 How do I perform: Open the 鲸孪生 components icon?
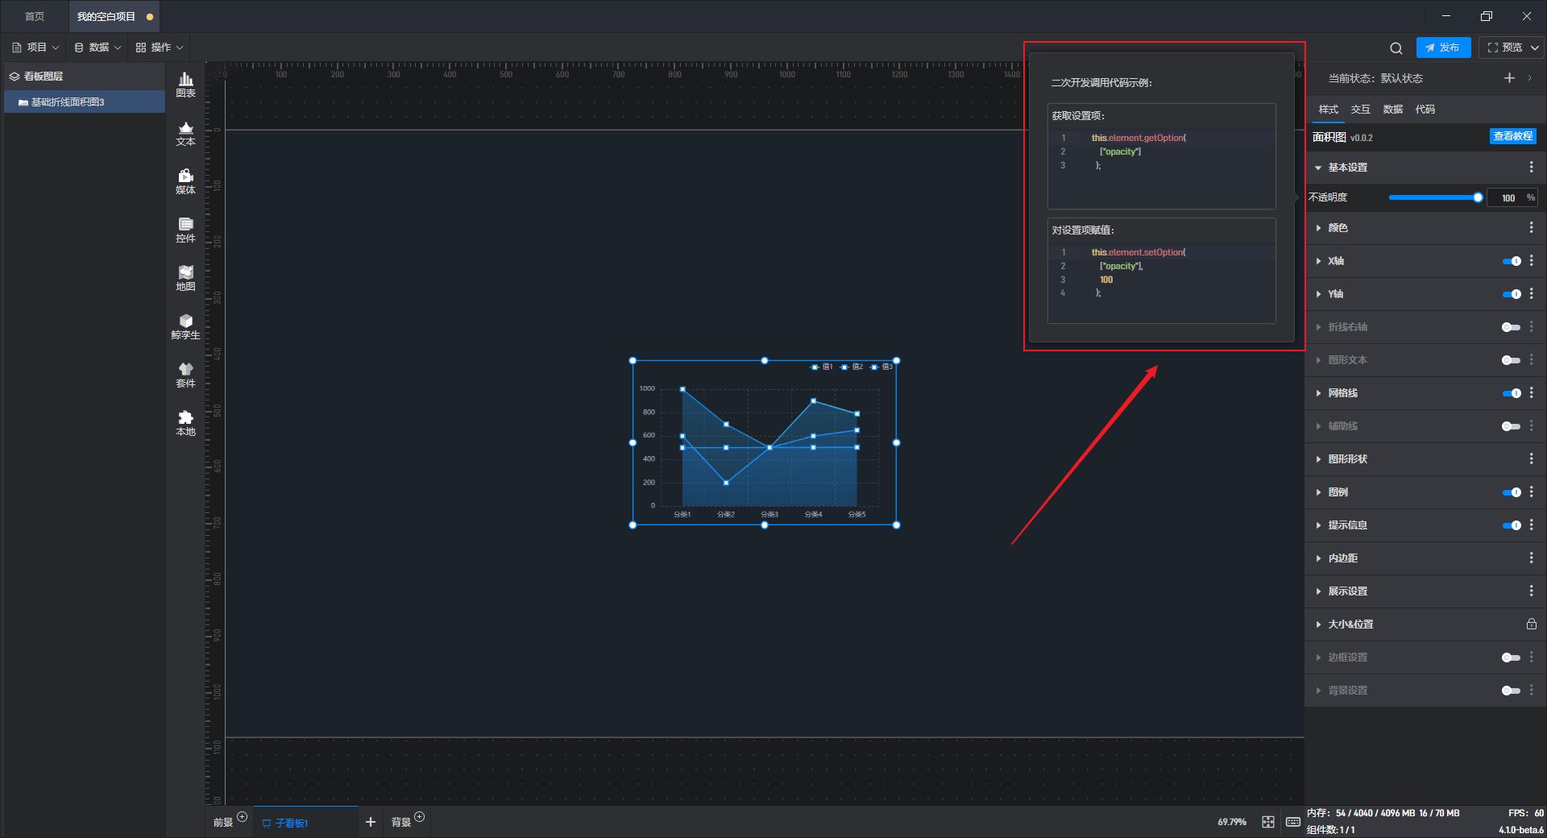[185, 326]
